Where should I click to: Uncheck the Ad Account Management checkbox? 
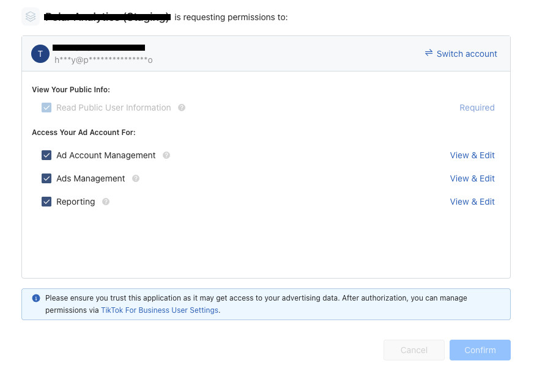click(x=46, y=155)
